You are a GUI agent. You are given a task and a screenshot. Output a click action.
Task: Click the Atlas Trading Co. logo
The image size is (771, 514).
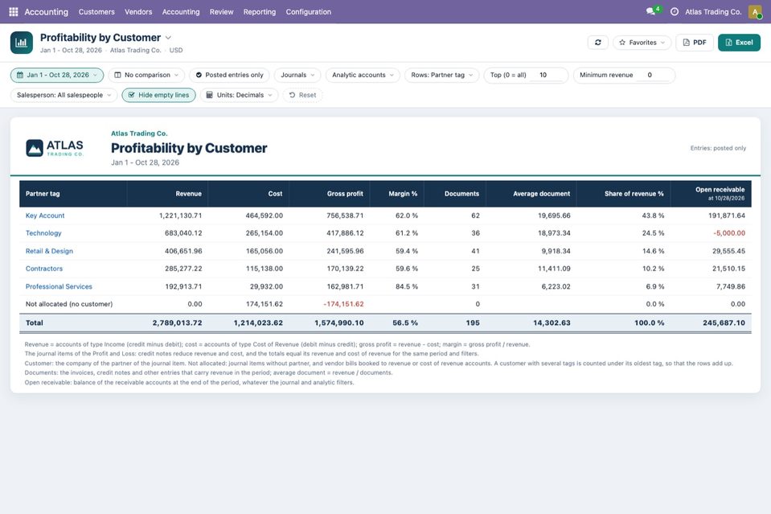click(x=55, y=147)
